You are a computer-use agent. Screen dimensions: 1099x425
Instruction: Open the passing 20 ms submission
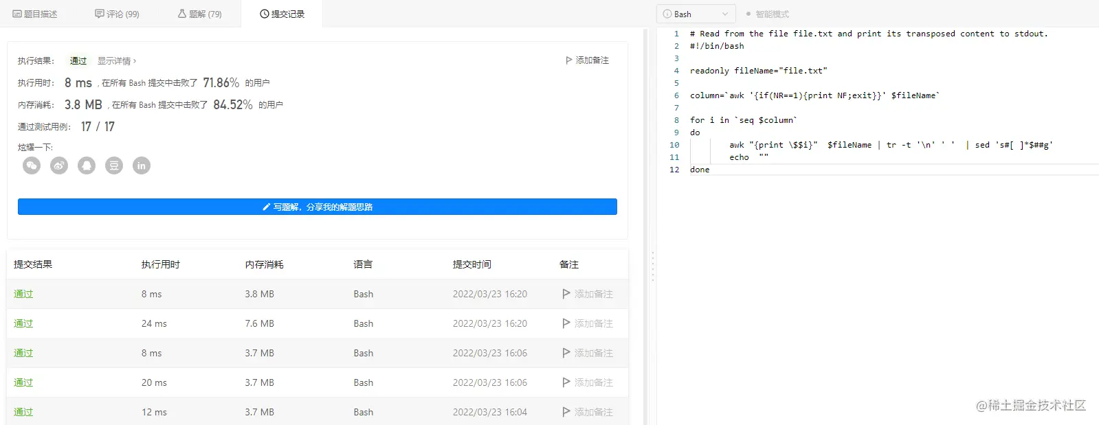point(23,382)
